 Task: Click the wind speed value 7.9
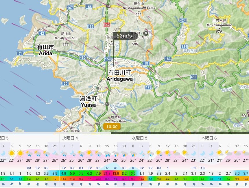98,174
